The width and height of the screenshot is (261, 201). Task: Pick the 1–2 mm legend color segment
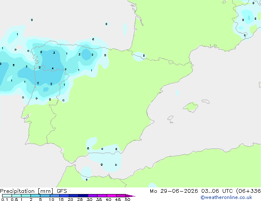26,196
